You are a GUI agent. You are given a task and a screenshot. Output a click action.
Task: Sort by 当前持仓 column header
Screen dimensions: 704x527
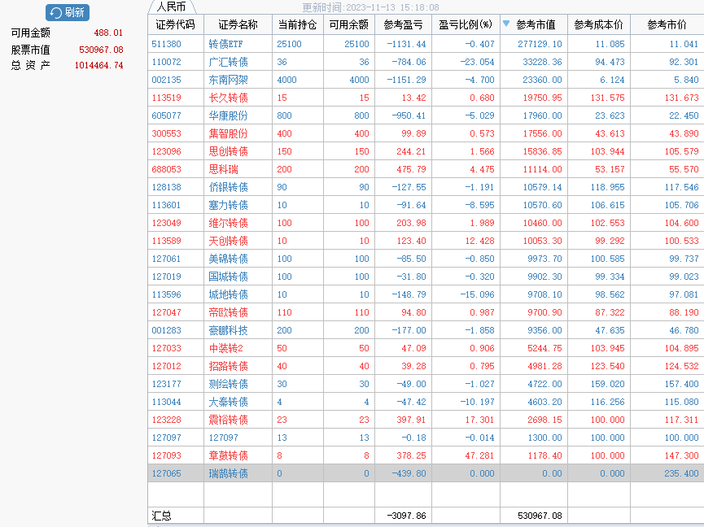click(298, 24)
